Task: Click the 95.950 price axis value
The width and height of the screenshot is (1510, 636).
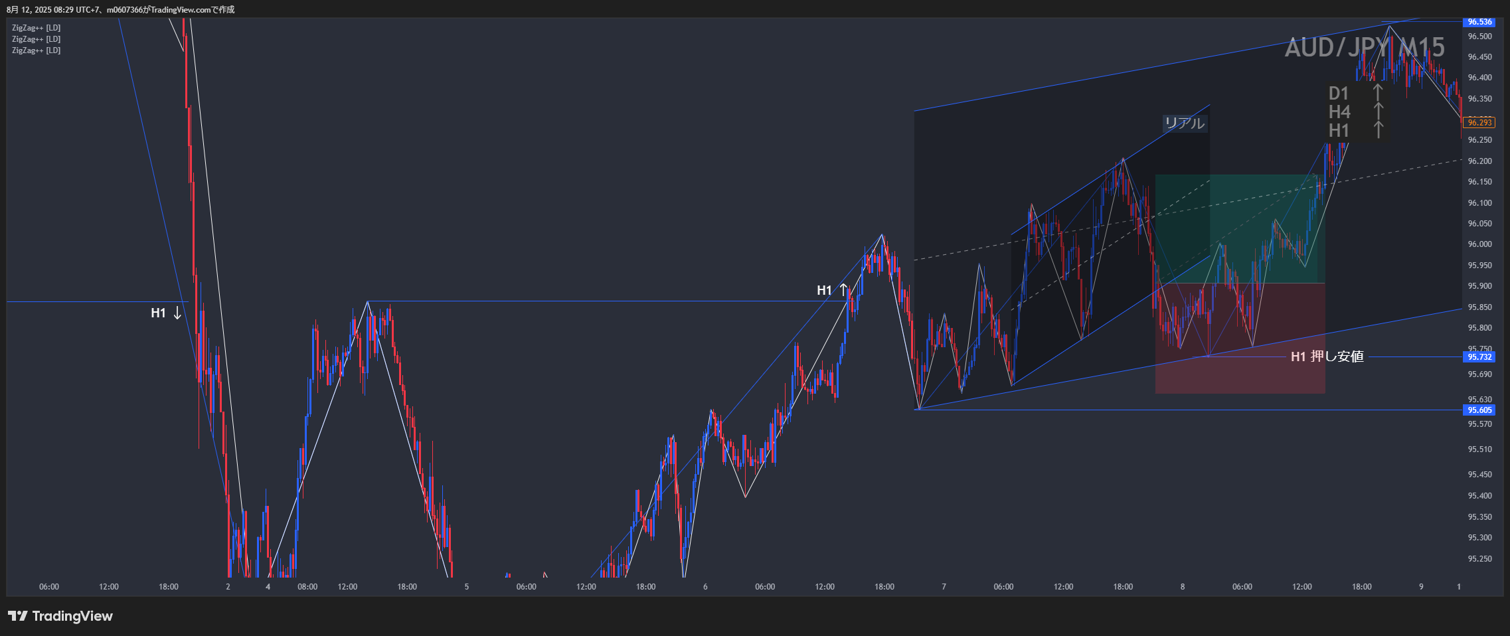Action: (x=1479, y=266)
